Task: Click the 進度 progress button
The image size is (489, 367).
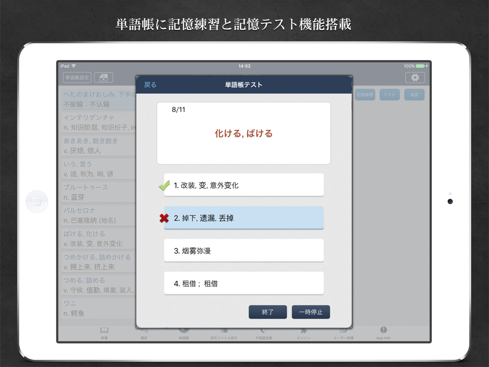Action: 414,94
